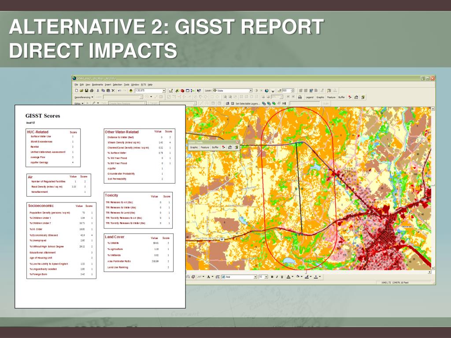Viewport: 451px width, 338px height.
Task: Open the Edit menu
Action: click(x=81, y=84)
